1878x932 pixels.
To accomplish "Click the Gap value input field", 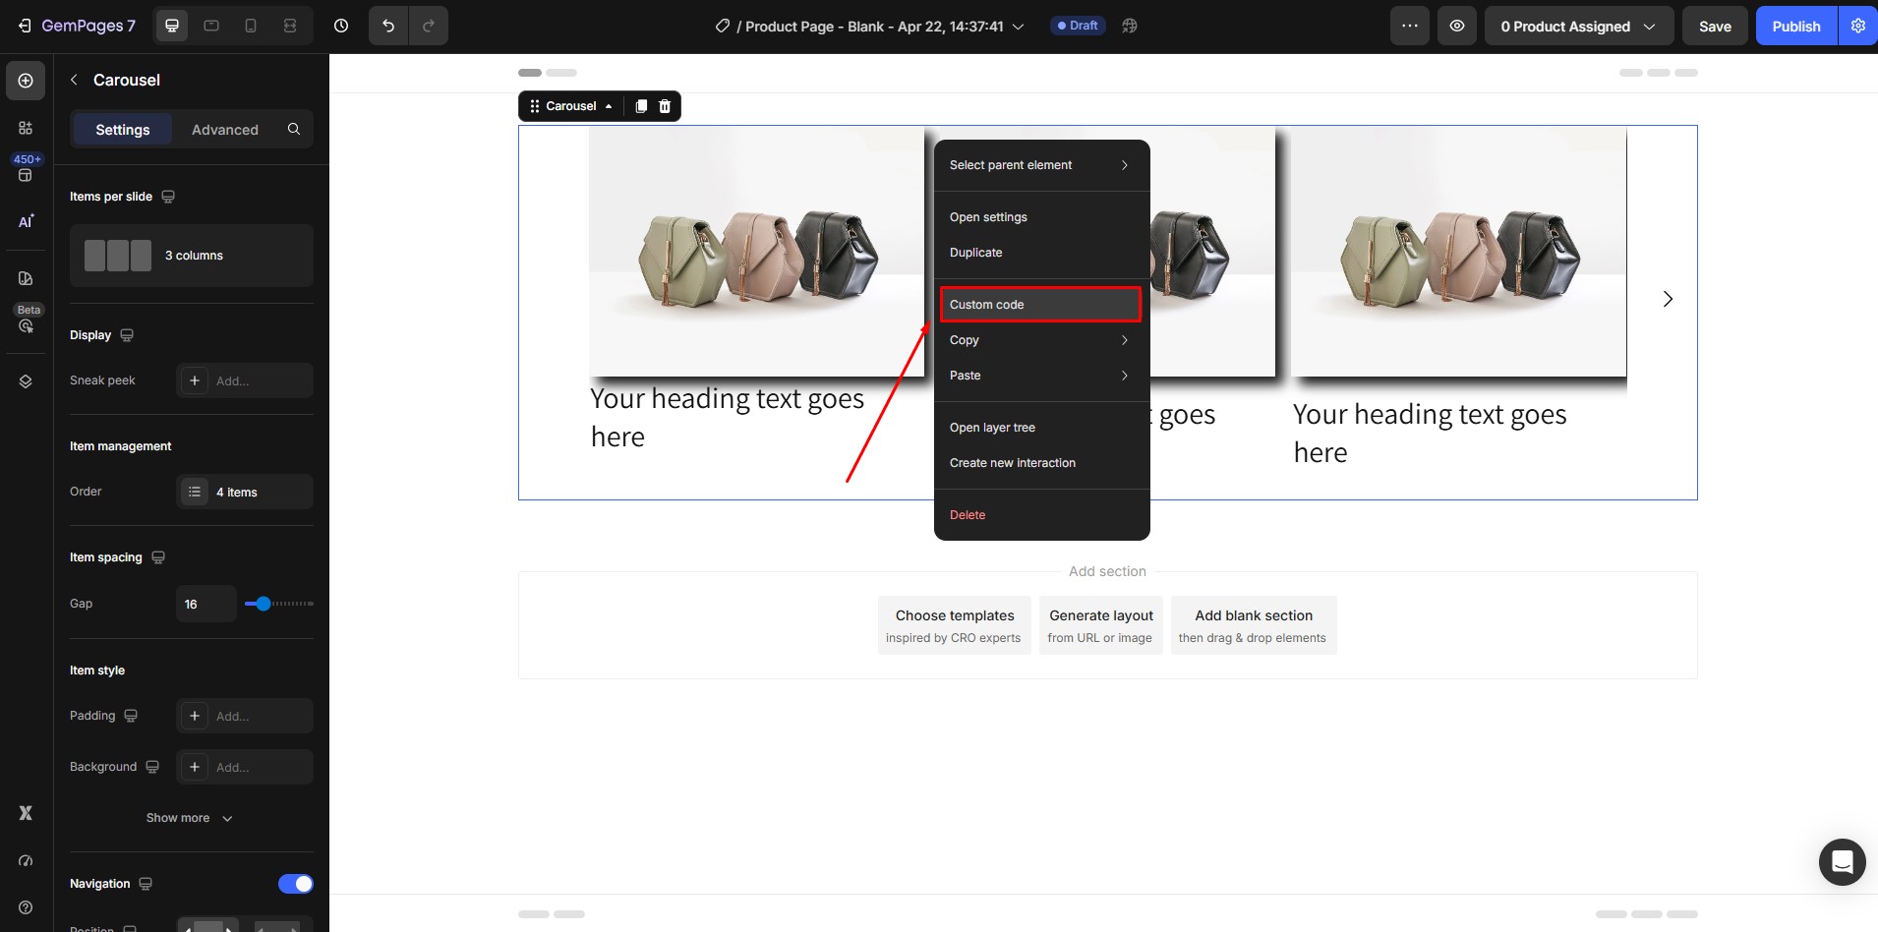I will (x=205, y=604).
